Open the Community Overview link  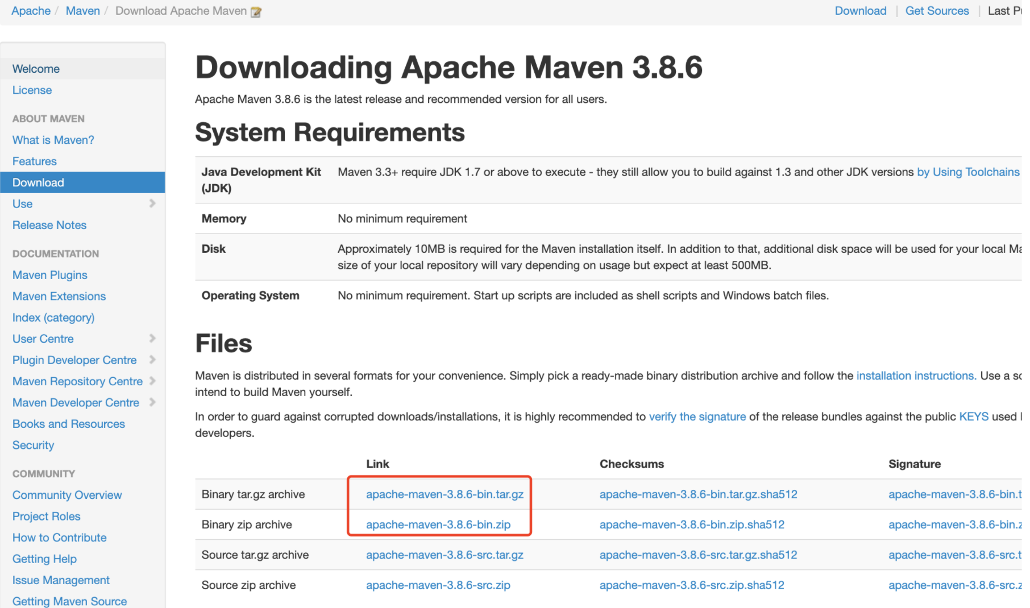pos(67,495)
